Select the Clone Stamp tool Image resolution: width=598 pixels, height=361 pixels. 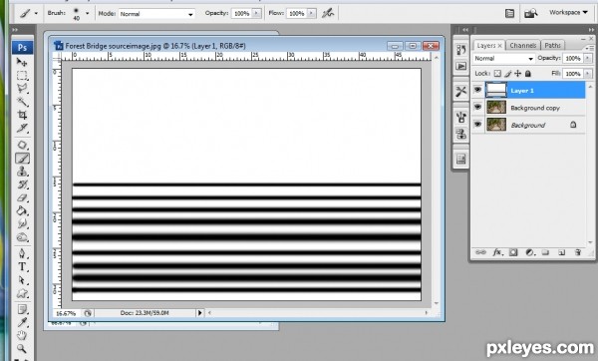pos(22,172)
